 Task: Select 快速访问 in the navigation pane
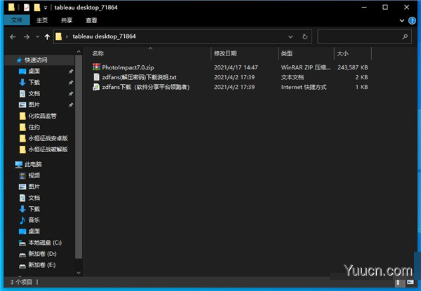[36, 60]
